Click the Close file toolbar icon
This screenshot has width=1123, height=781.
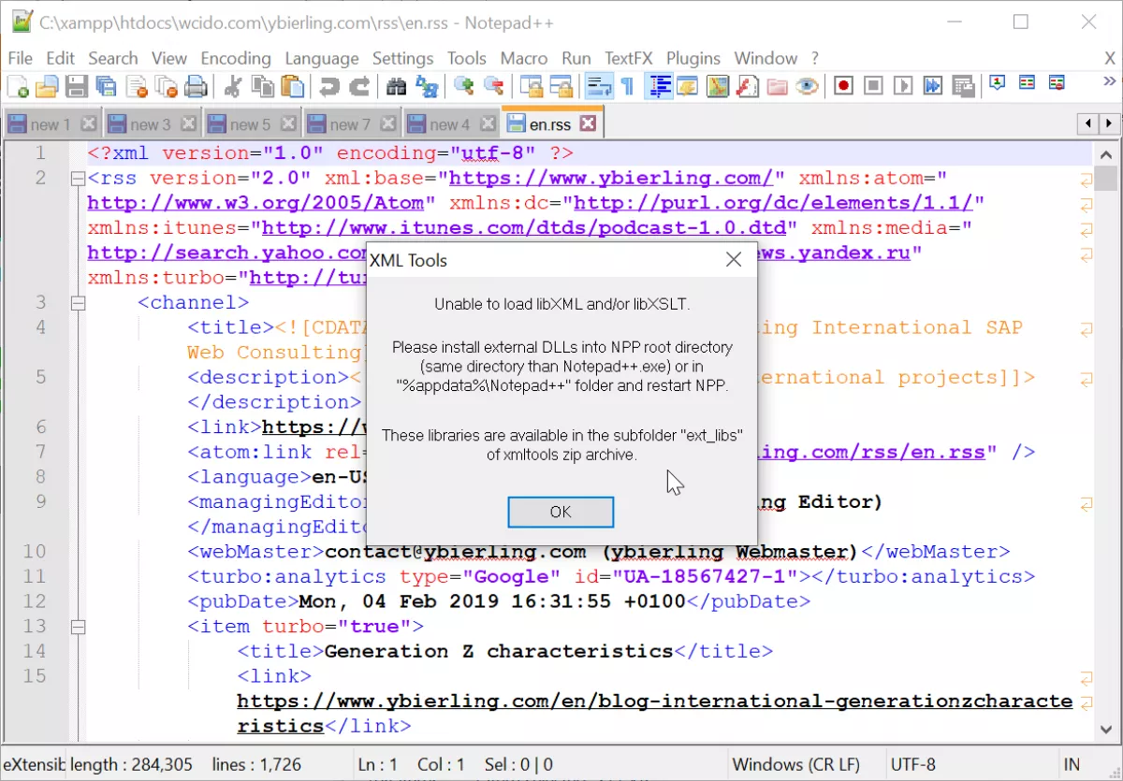(137, 87)
